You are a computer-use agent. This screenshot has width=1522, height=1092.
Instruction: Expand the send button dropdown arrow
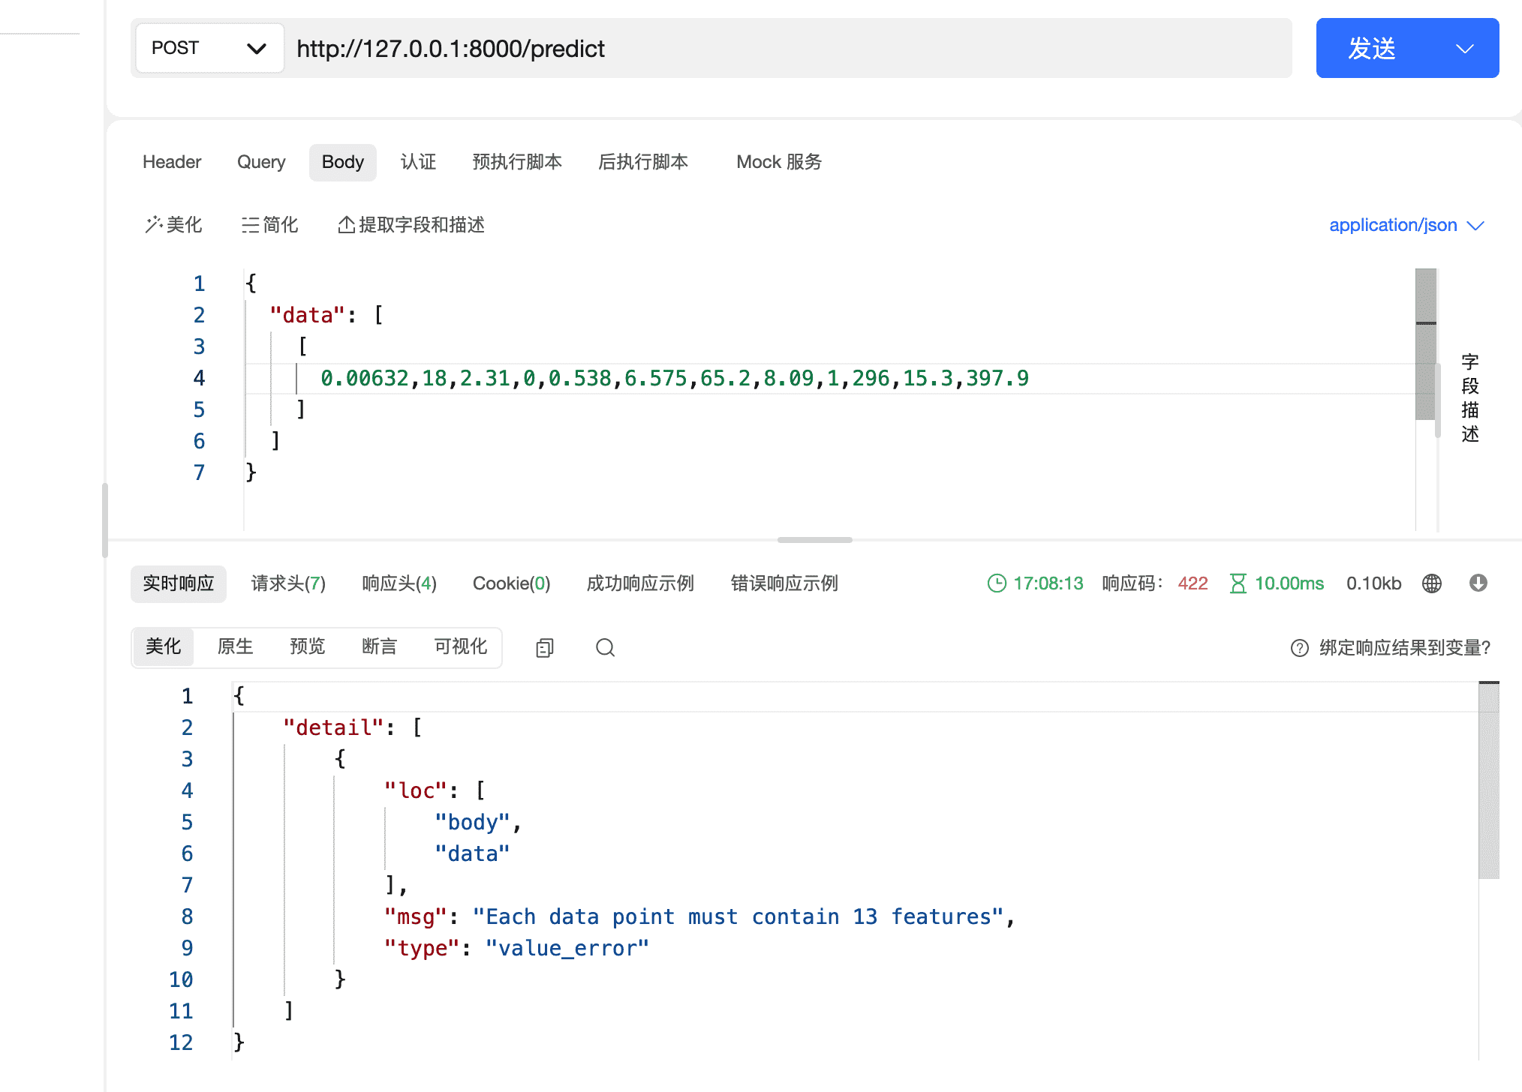1465,49
